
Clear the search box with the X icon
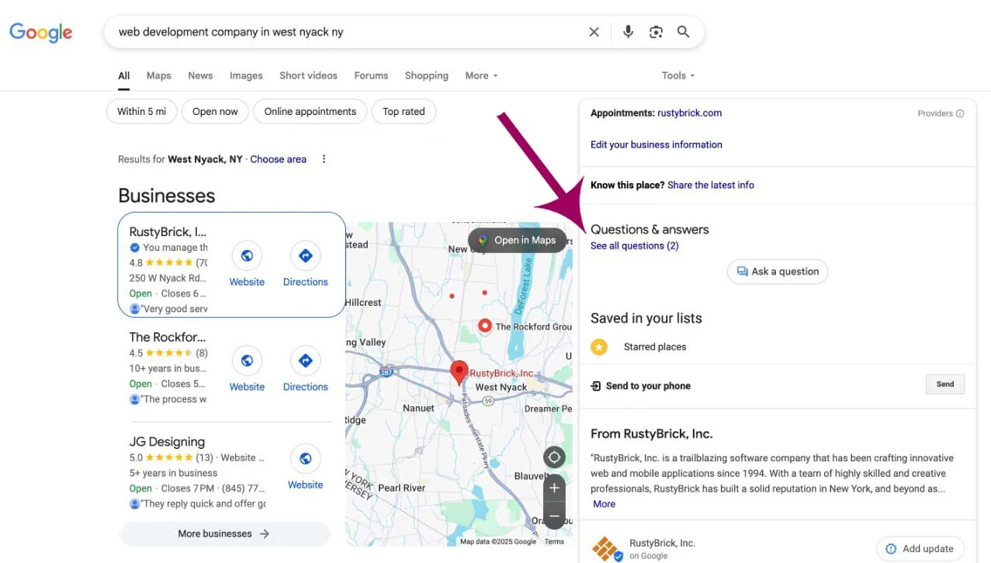594,32
